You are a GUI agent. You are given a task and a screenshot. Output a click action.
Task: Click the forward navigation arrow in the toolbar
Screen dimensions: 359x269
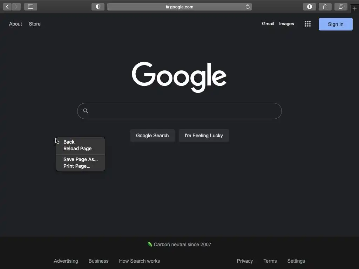tap(16, 7)
